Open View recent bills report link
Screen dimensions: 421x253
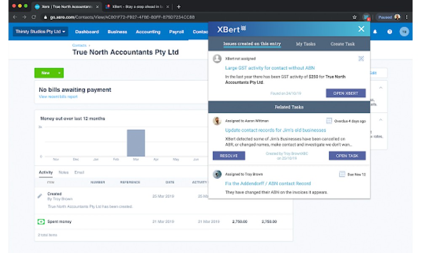(58, 97)
